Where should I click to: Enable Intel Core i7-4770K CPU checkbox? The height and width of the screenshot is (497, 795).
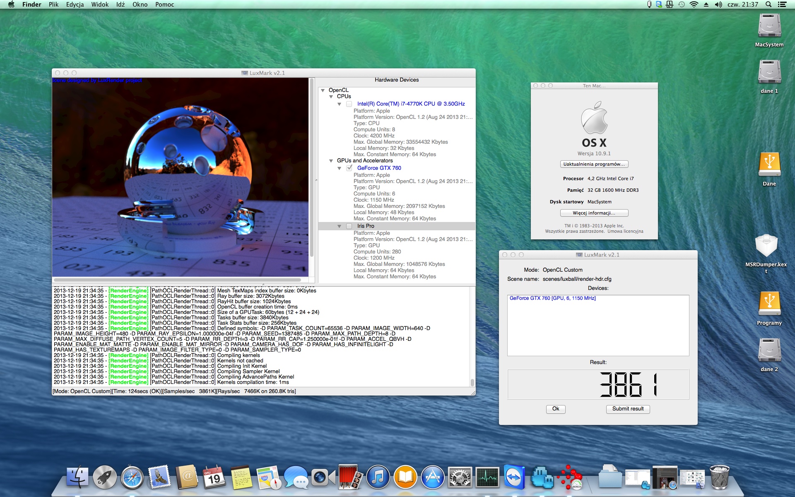point(349,104)
